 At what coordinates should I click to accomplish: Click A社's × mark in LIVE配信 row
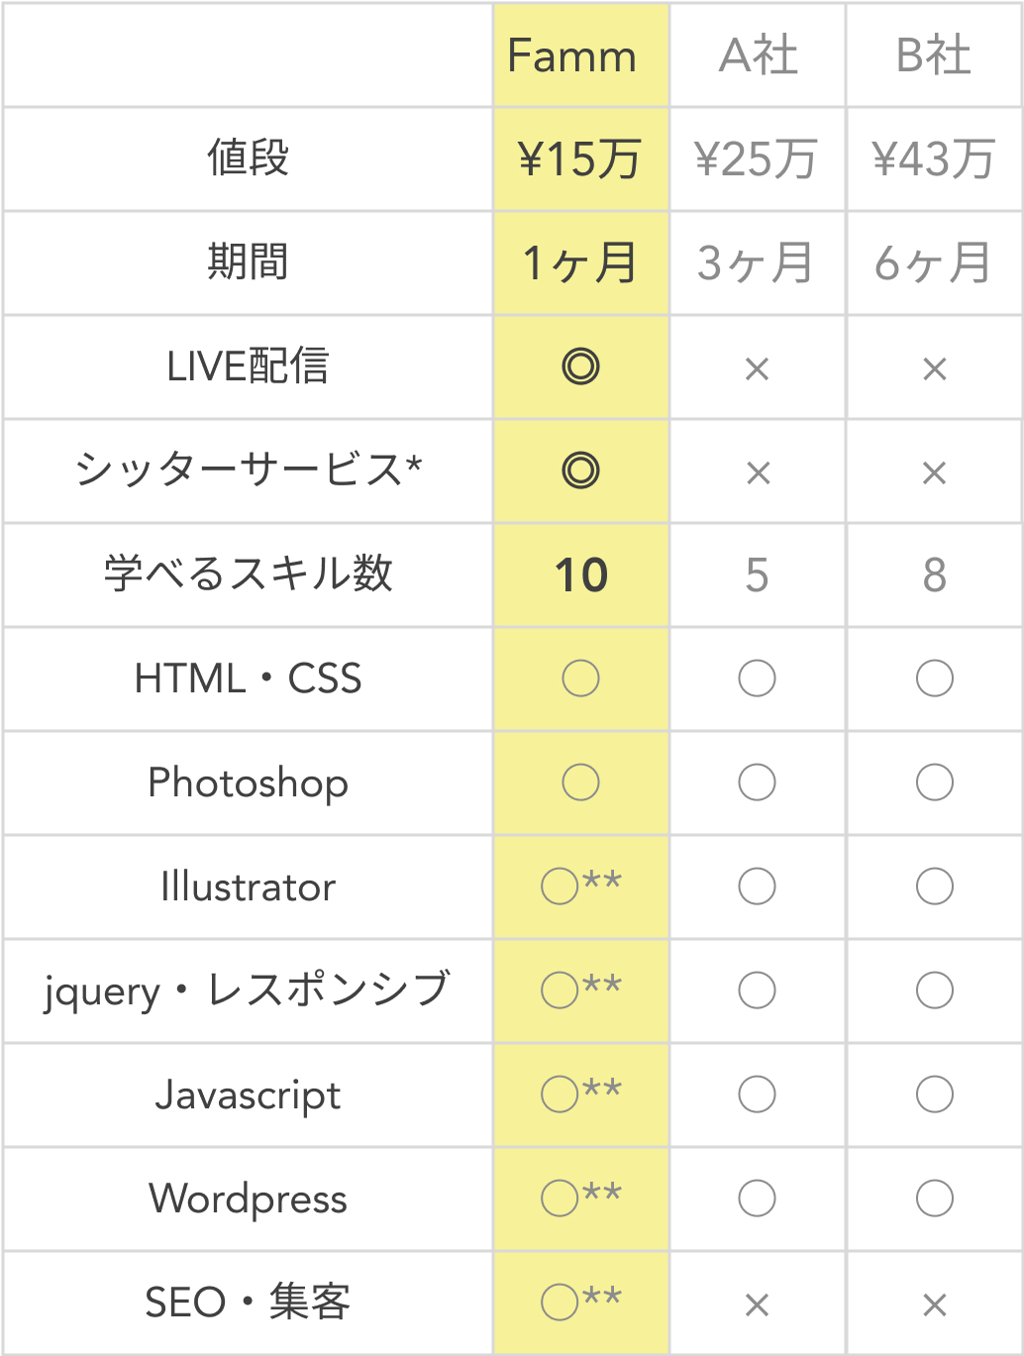[x=757, y=369]
